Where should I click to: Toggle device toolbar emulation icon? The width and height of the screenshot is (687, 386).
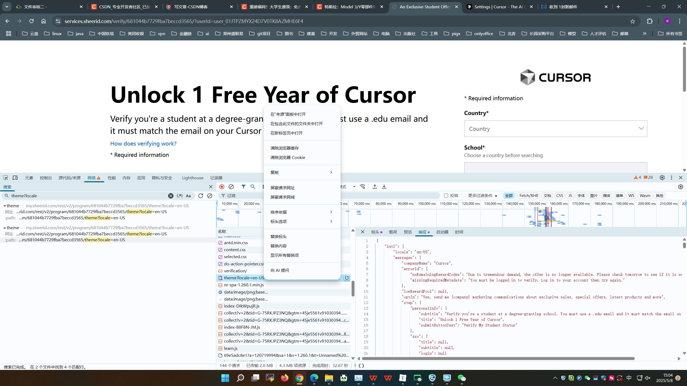pyautogui.click(x=15, y=178)
